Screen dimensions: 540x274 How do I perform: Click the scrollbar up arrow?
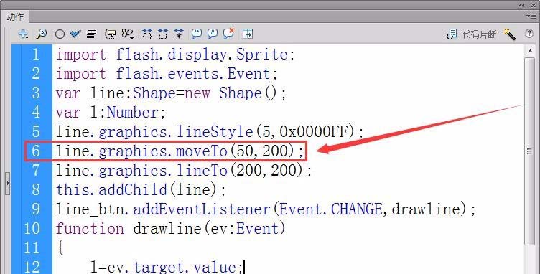(530, 51)
